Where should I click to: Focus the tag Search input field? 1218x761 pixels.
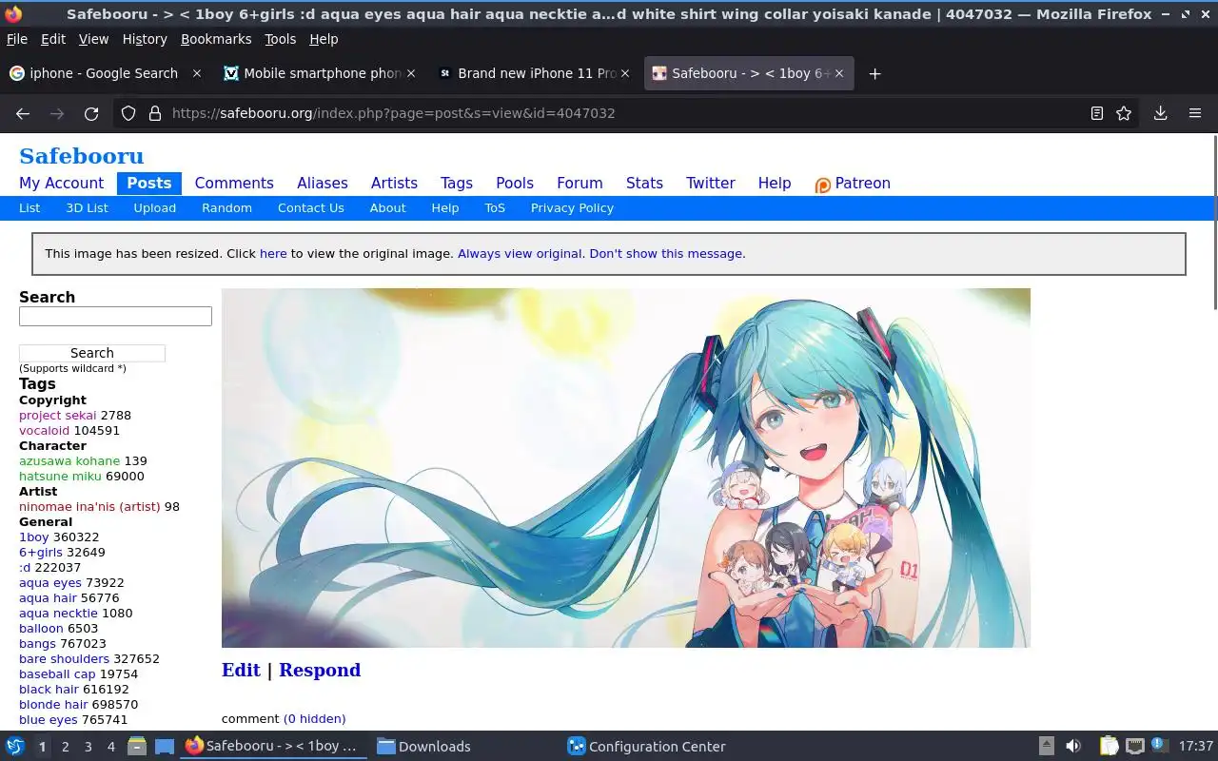[115, 317]
